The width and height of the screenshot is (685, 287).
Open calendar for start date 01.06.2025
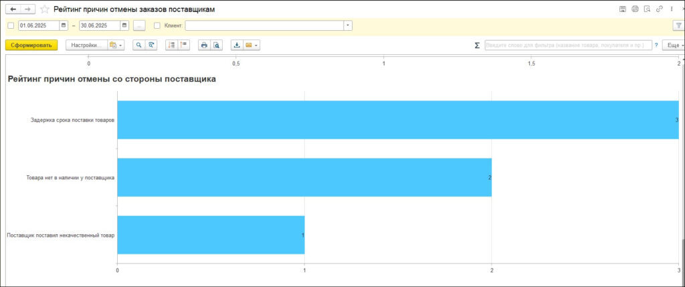pyautogui.click(x=64, y=26)
